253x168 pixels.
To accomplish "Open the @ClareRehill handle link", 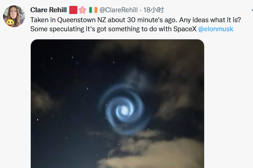I will (x=119, y=10).
